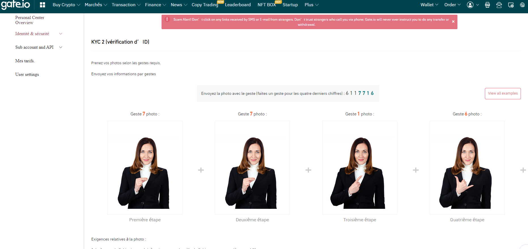This screenshot has width=528, height=249.
Task: Go to Personal Center Overview
Action: [x=30, y=20]
